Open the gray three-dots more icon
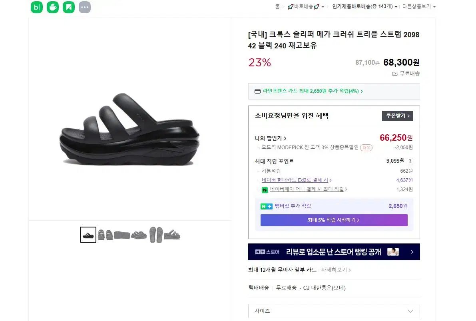476x321 pixels. click(x=84, y=7)
